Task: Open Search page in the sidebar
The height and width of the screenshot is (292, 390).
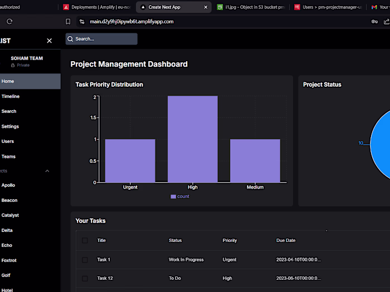Action: (30, 111)
